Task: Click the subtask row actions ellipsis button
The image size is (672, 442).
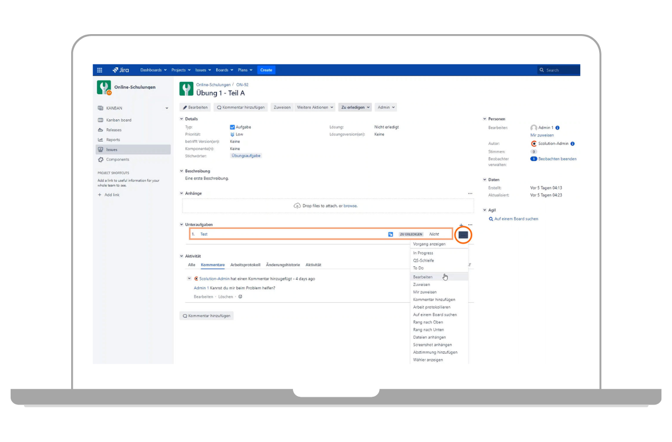Action: pyautogui.click(x=463, y=234)
